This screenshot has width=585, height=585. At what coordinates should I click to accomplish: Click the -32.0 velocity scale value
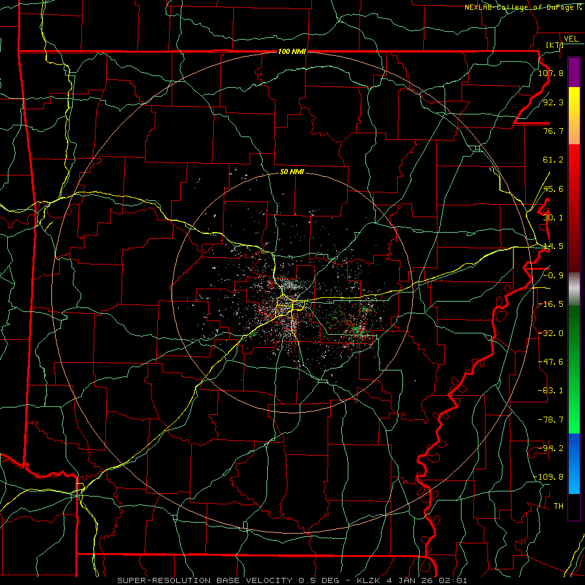coord(551,333)
